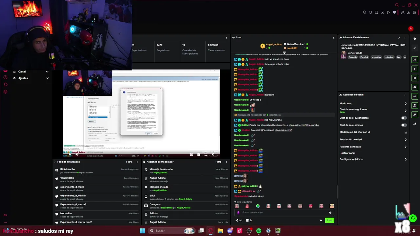This screenshot has height=236, width=420.
Task: Click the Enviar un mensaje input field
Action: coord(284,212)
